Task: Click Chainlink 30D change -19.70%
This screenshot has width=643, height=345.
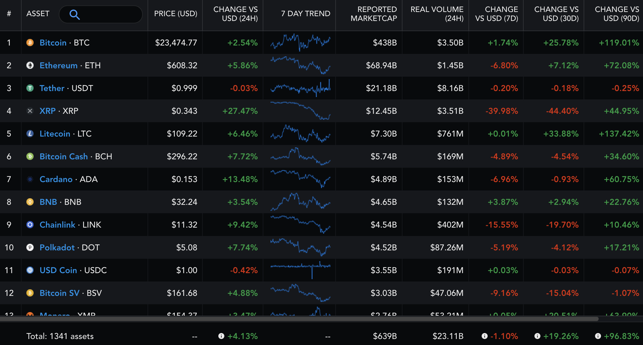Action: tap(562, 225)
